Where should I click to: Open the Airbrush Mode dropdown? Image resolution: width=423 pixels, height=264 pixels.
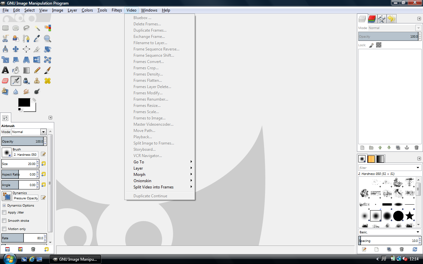29,132
